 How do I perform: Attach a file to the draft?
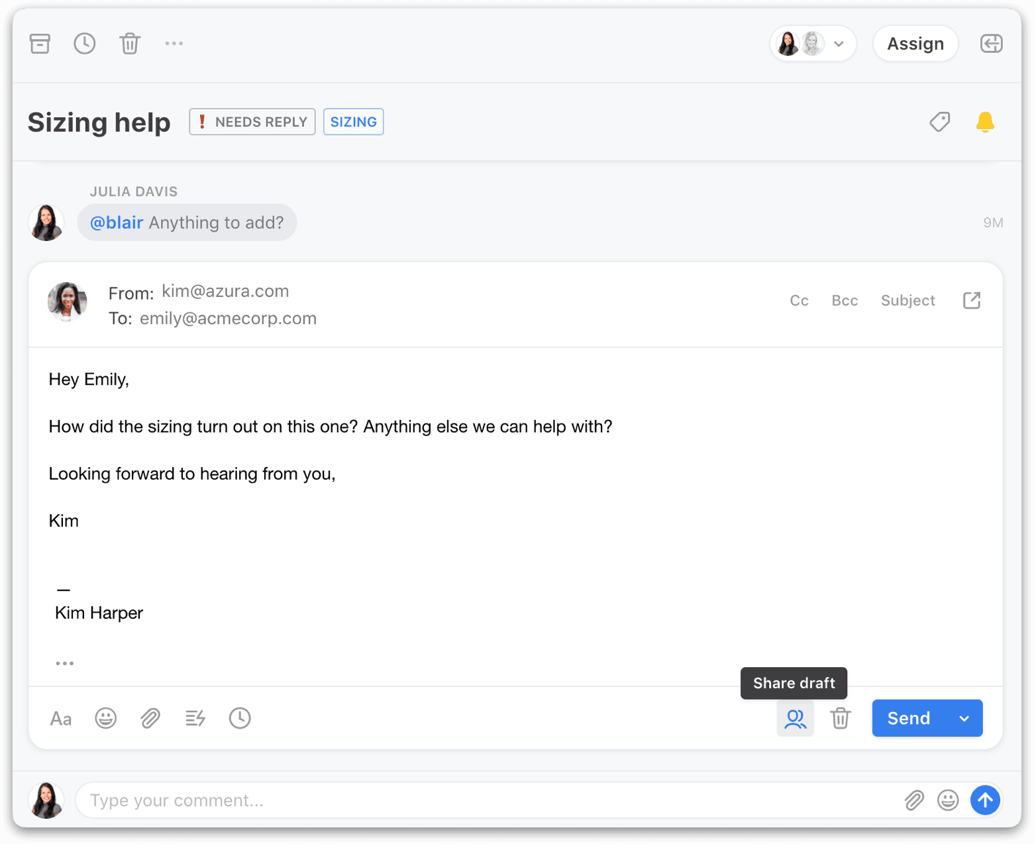tap(150, 718)
